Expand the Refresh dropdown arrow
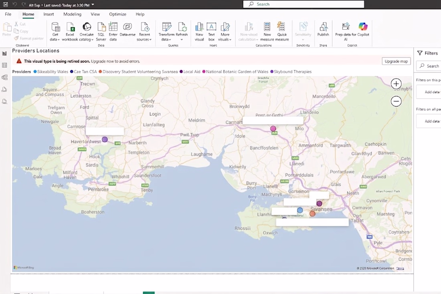This screenshot has width=441, height=294. pyautogui.click(x=182, y=40)
